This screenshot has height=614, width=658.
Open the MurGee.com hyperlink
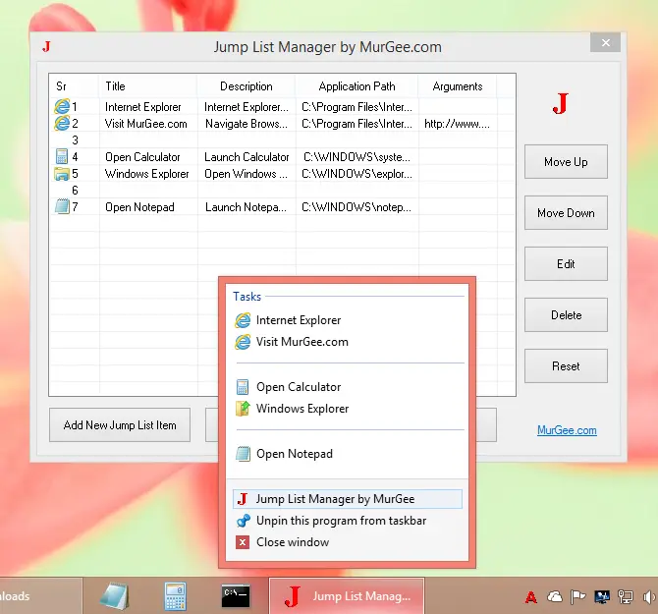click(x=567, y=430)
